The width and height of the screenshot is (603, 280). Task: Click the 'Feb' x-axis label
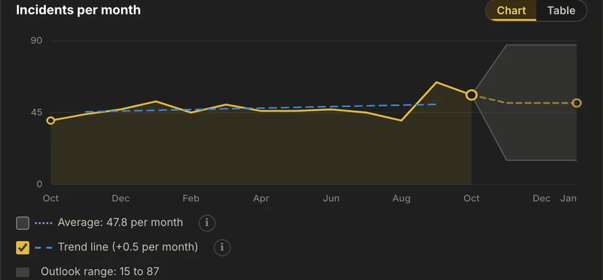(191, 199)
